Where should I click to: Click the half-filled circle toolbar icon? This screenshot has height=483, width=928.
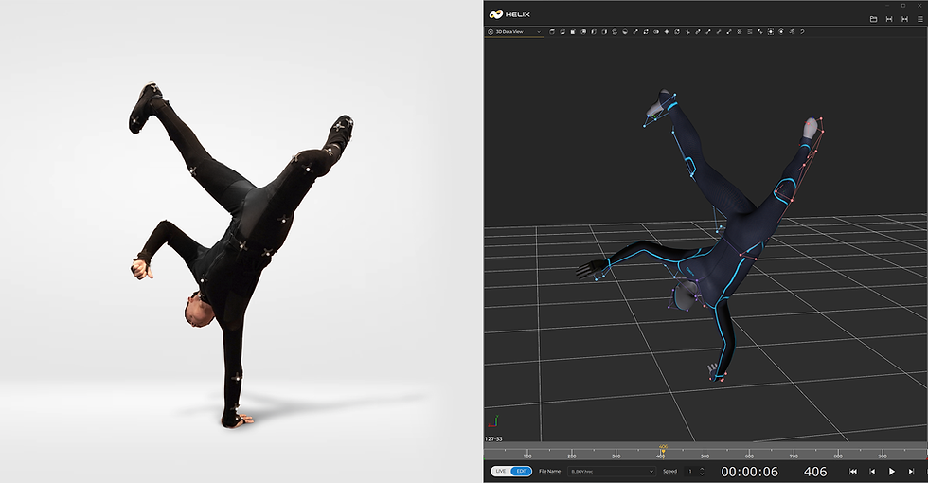click(625, 32)
